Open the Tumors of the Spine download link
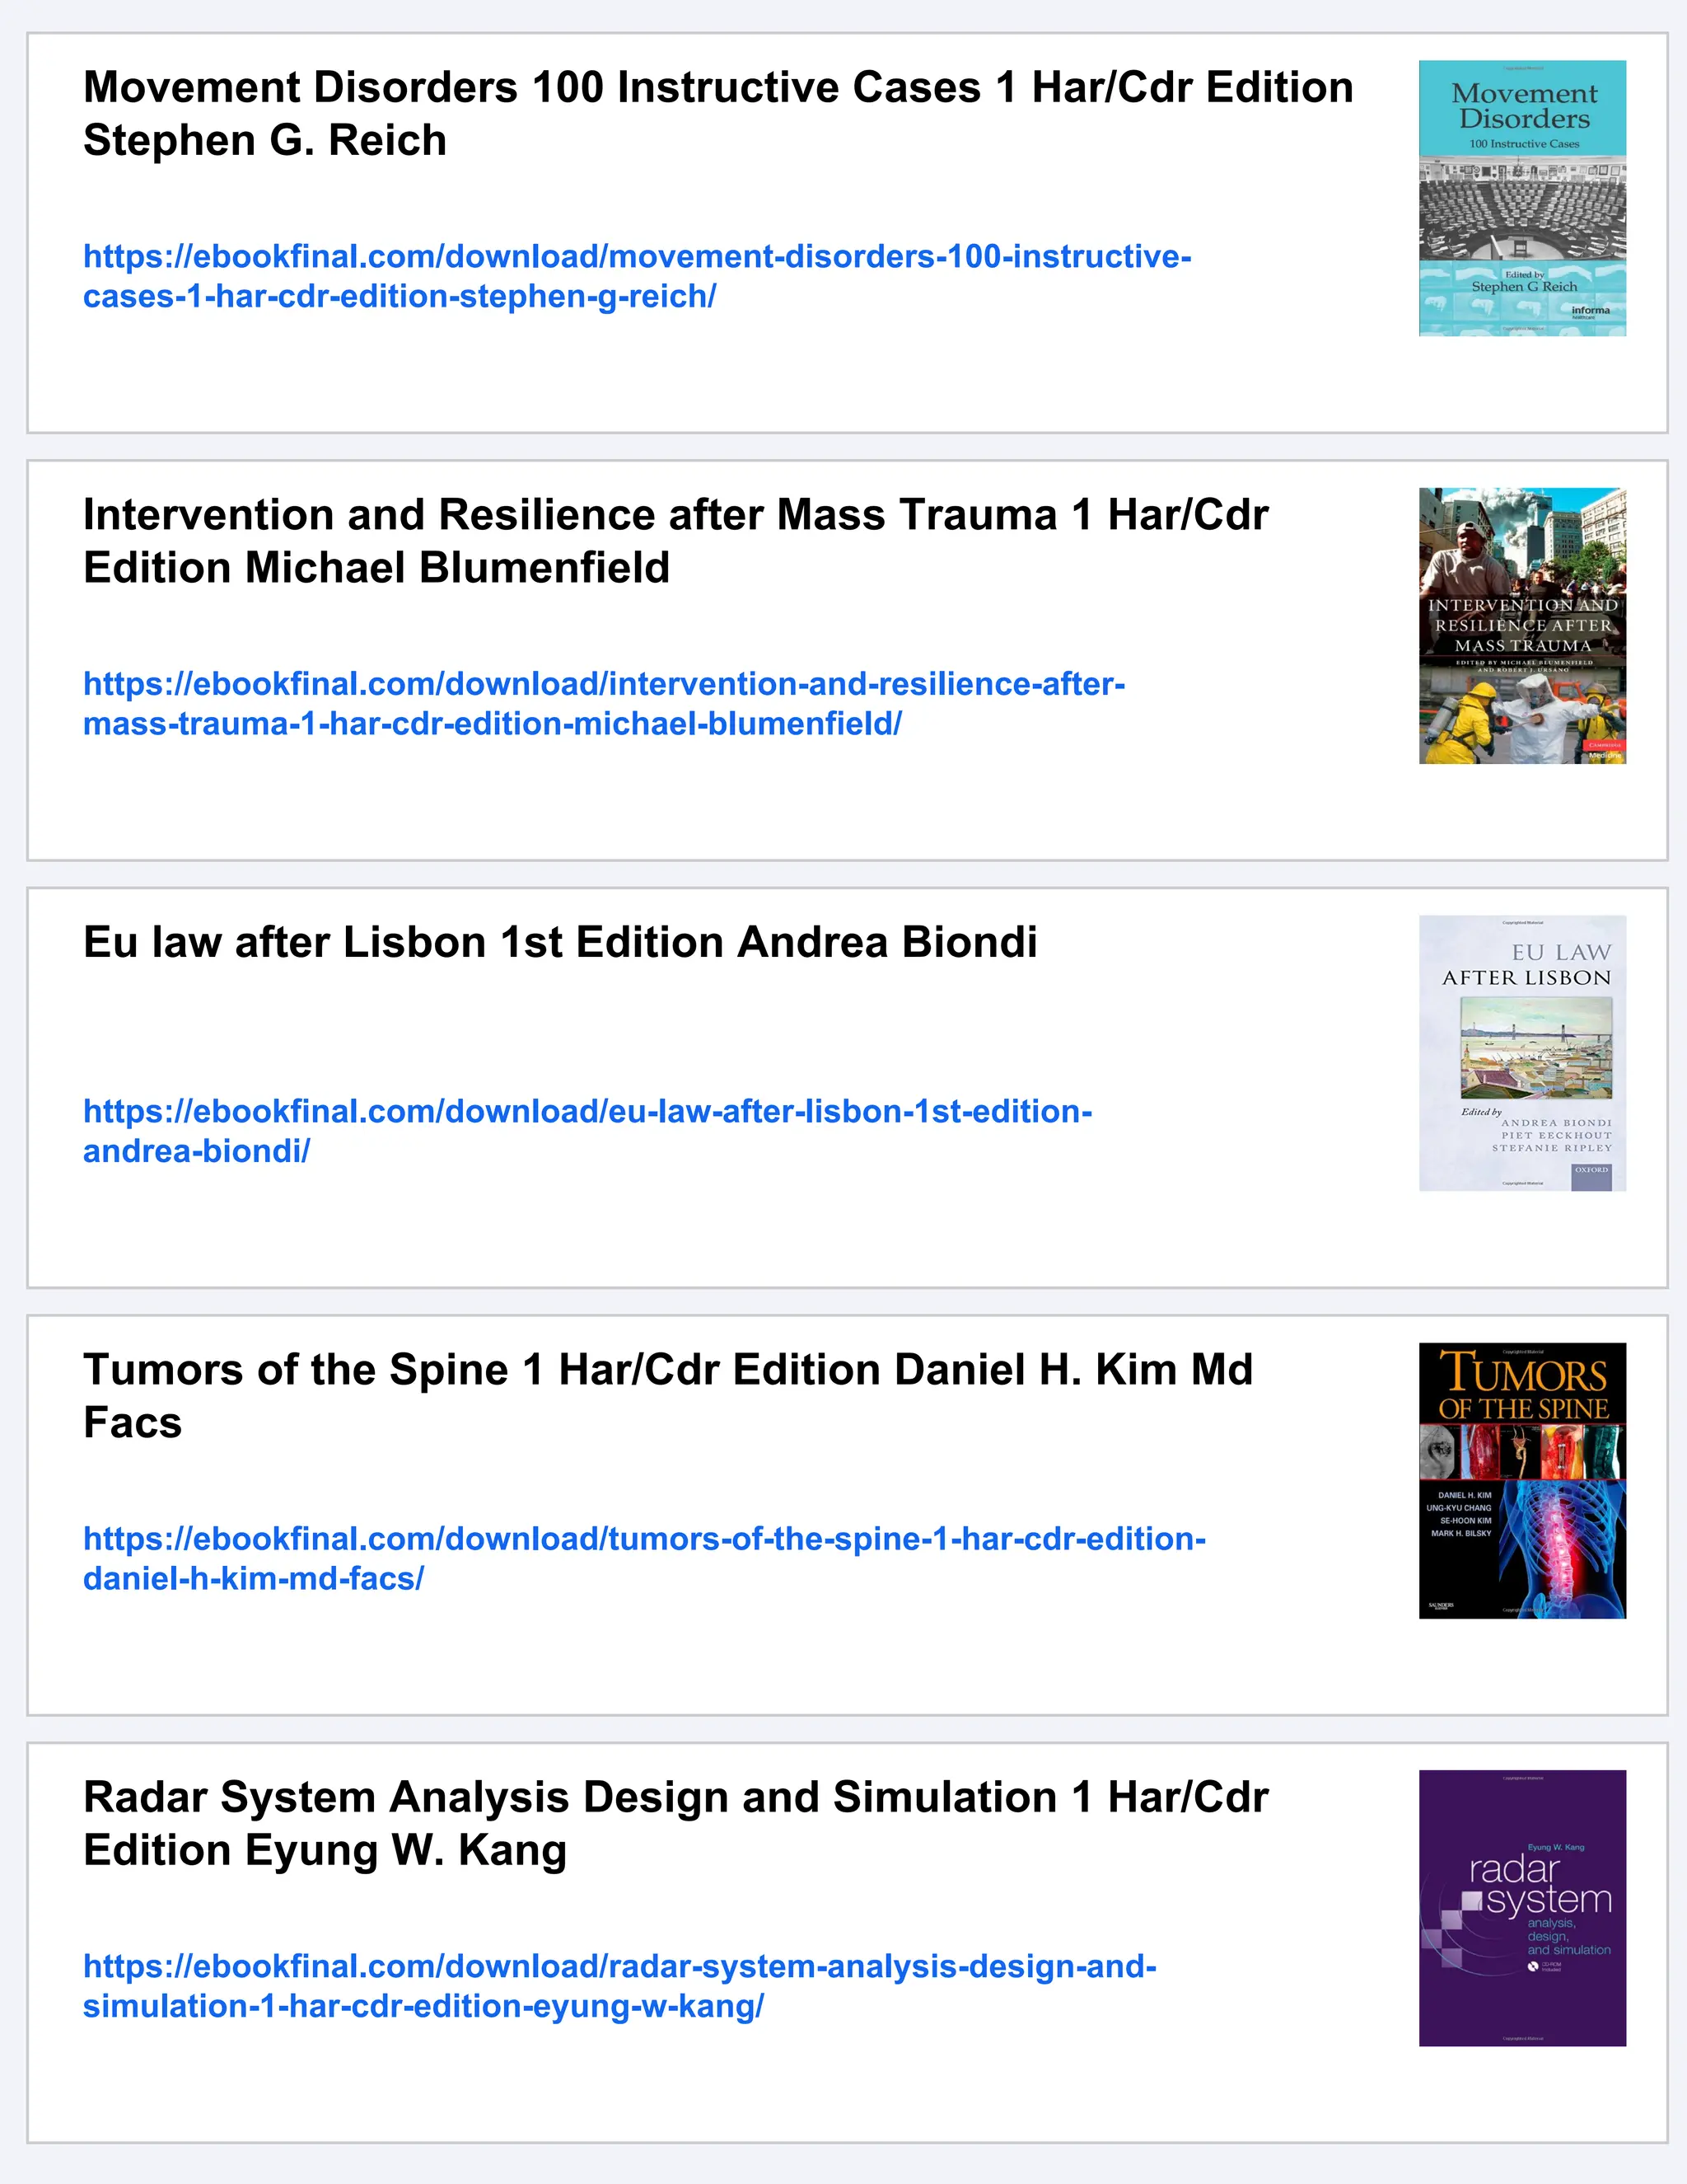The image size is (1687, 2184). pyautogui.click(x=643, y=1558)
